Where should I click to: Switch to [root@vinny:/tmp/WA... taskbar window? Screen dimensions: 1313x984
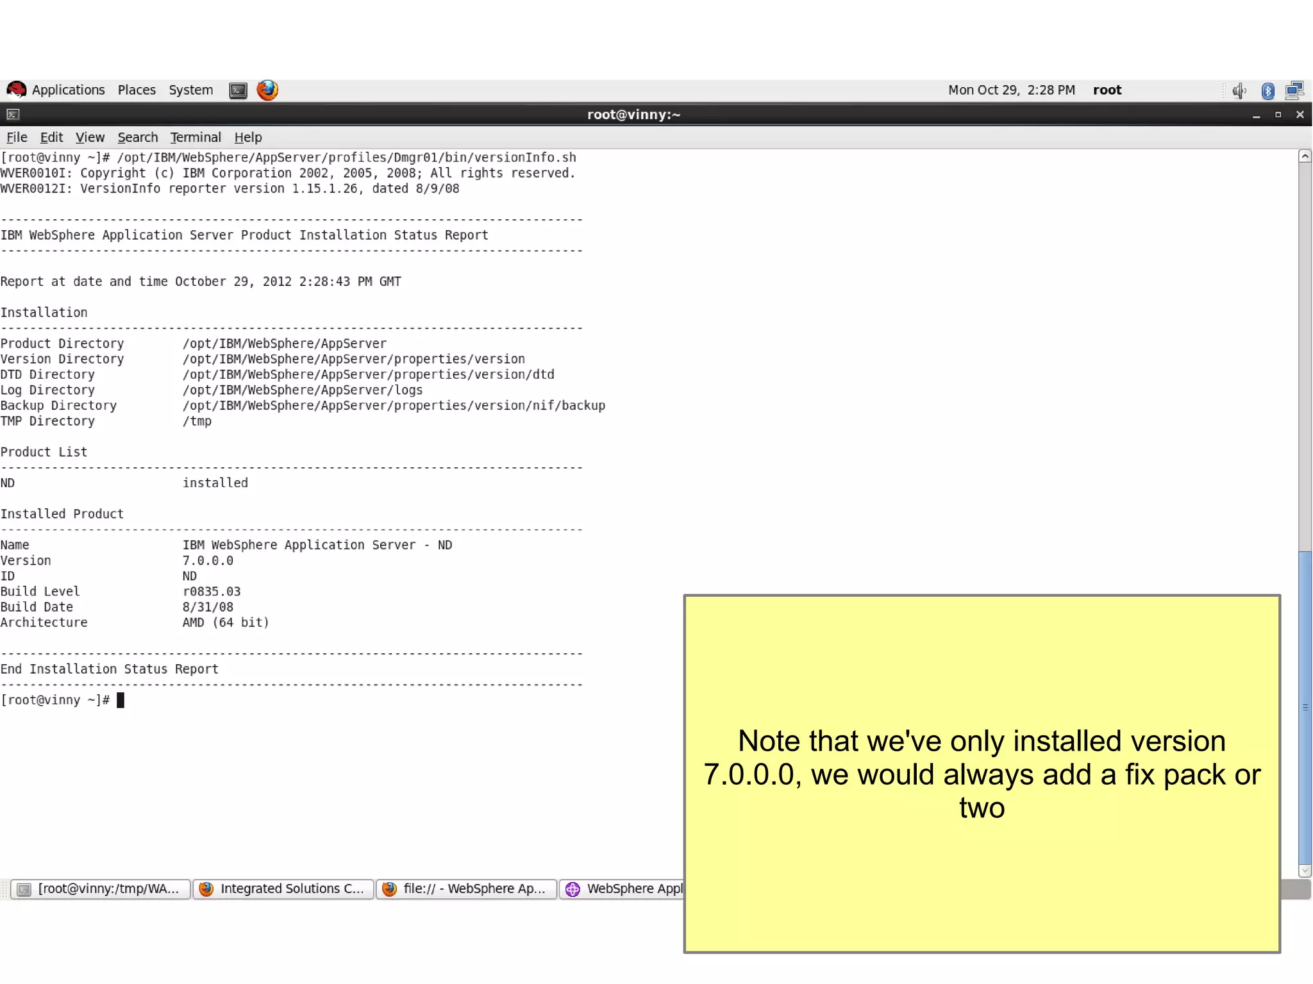click(x=101, y=889)
